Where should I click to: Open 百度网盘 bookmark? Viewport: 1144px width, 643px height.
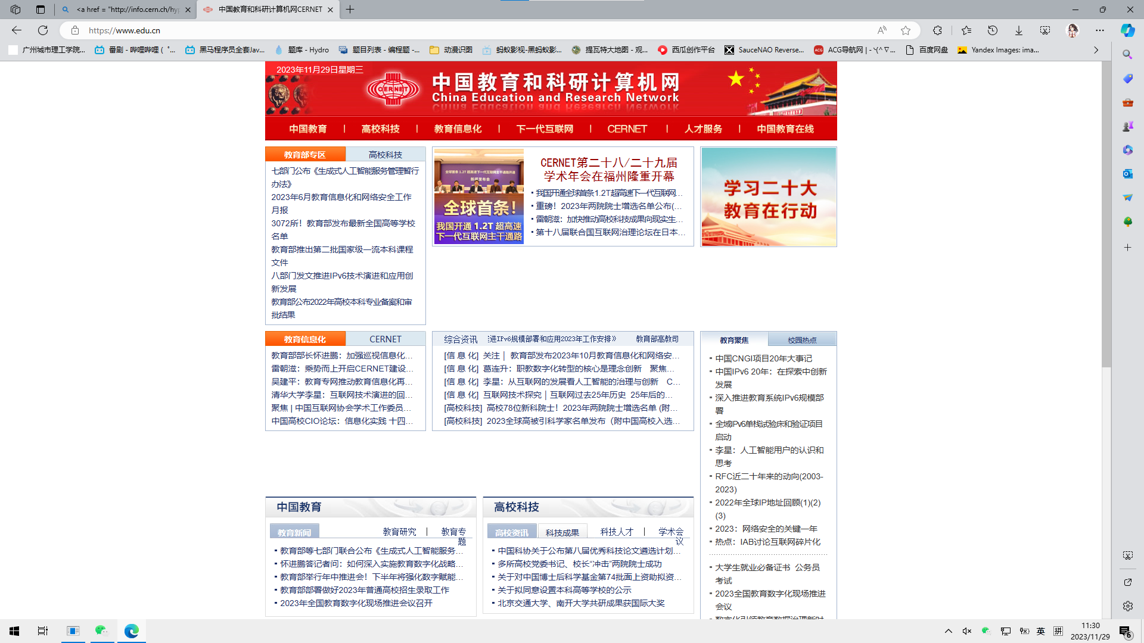coord(927,50)
